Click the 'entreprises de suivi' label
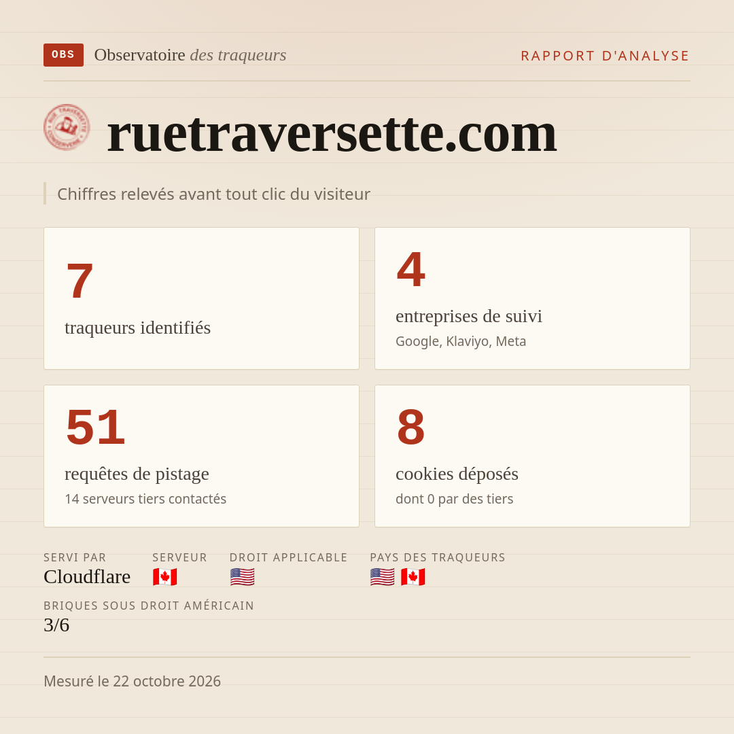This screenshot has width=734, height=734. point(468,316)
